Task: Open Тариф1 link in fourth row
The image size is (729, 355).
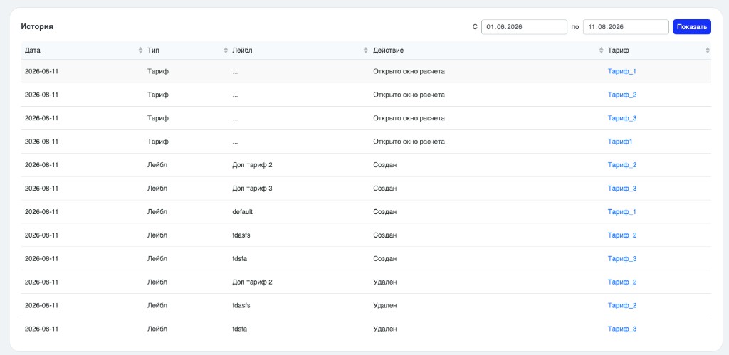Action: 620,142
